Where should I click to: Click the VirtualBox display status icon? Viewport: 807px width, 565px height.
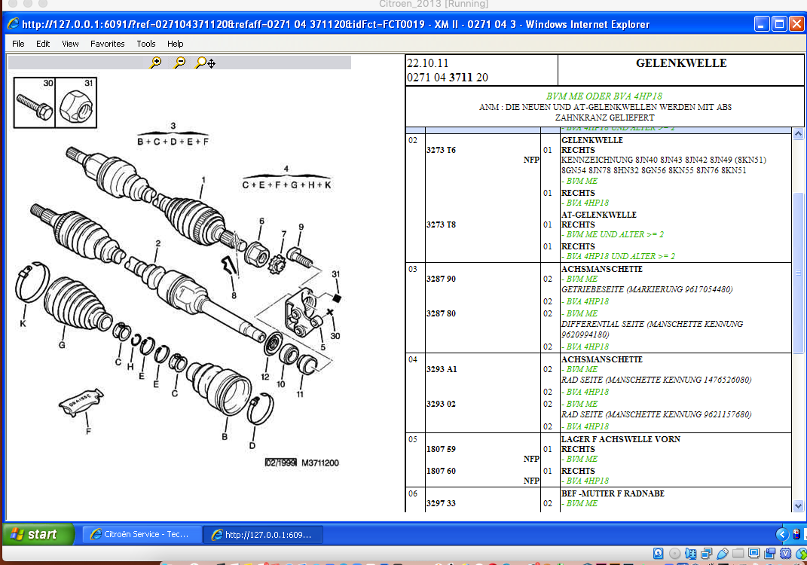click(754, 554)
